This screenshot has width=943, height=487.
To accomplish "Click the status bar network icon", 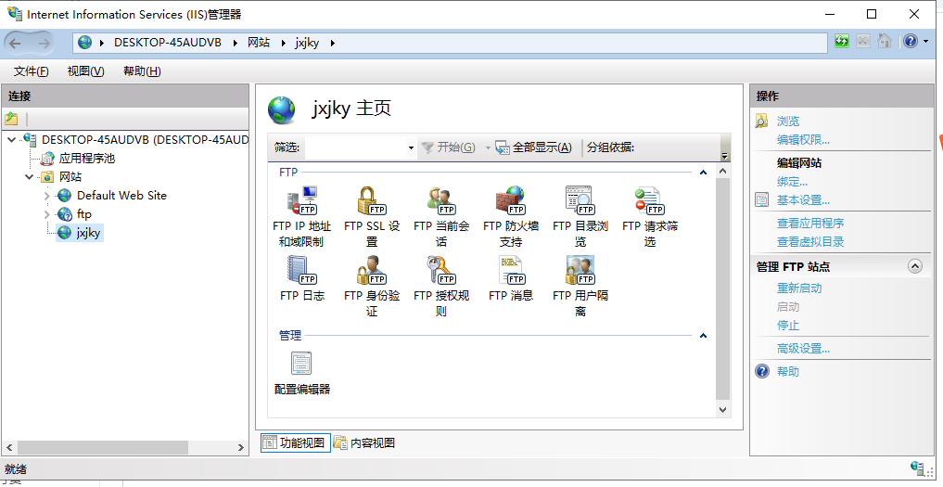I will coord(918,468).
